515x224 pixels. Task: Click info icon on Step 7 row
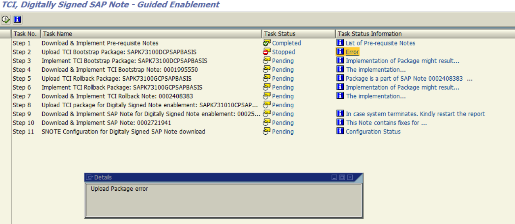[340, 96]
